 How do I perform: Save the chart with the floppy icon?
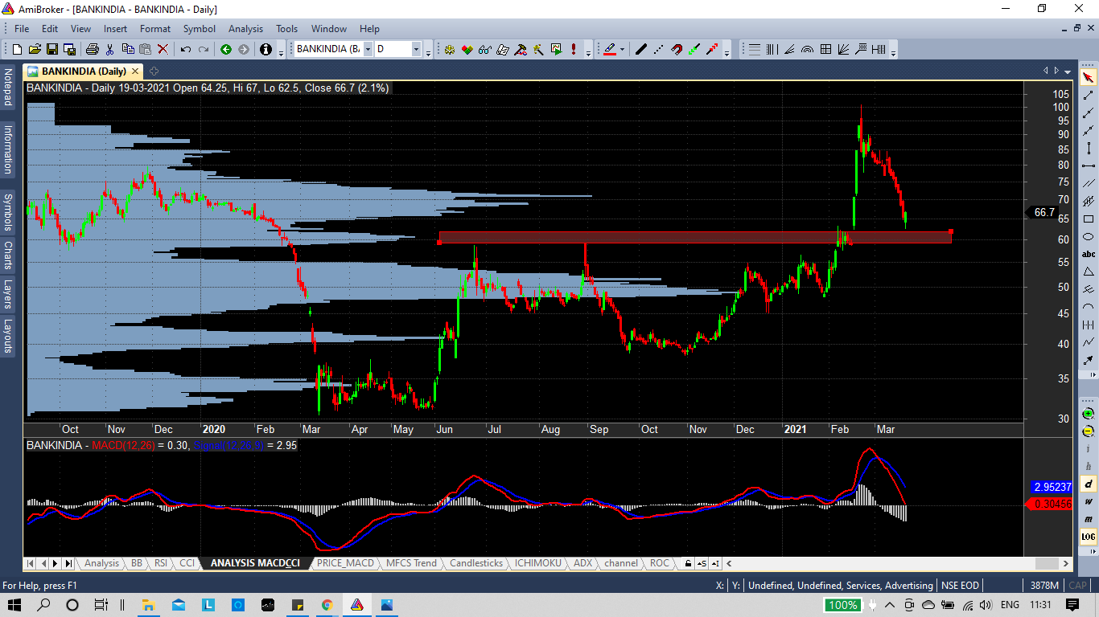click(52, 49)
